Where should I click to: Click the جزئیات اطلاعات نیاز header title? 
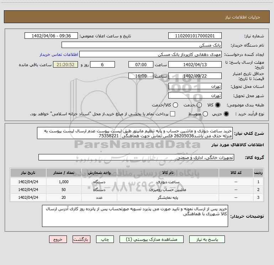click(243, 17)
